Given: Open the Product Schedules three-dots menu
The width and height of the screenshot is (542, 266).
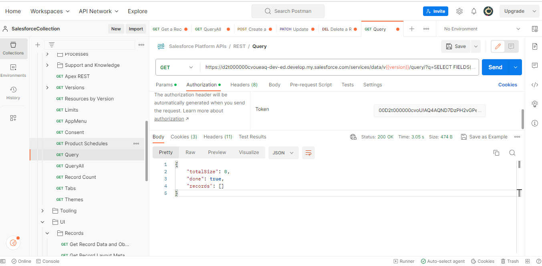Looking at the screenshot, I should (x=136, y=144).
